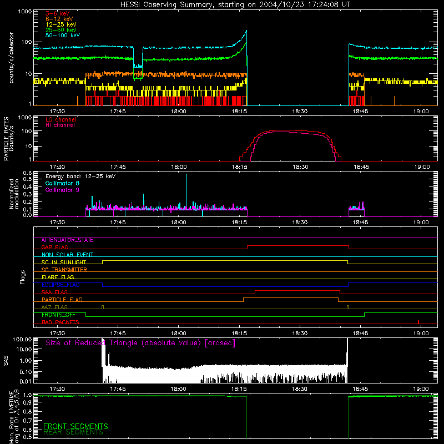The width and height of the screenshot is (444, 444).
Task: Click the REAR SEGMENTS legend label
Action: click(x=73, y=432)
